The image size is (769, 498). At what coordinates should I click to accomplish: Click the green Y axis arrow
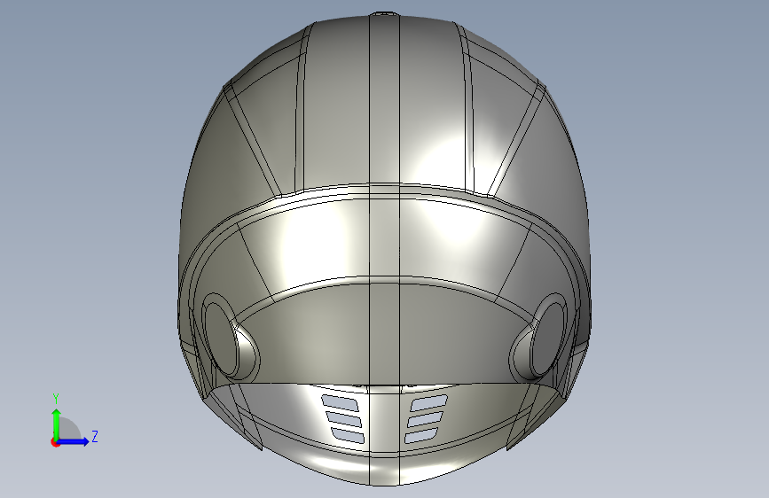[x=56, y=424]
